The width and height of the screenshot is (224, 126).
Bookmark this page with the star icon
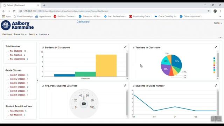(209, 11)
